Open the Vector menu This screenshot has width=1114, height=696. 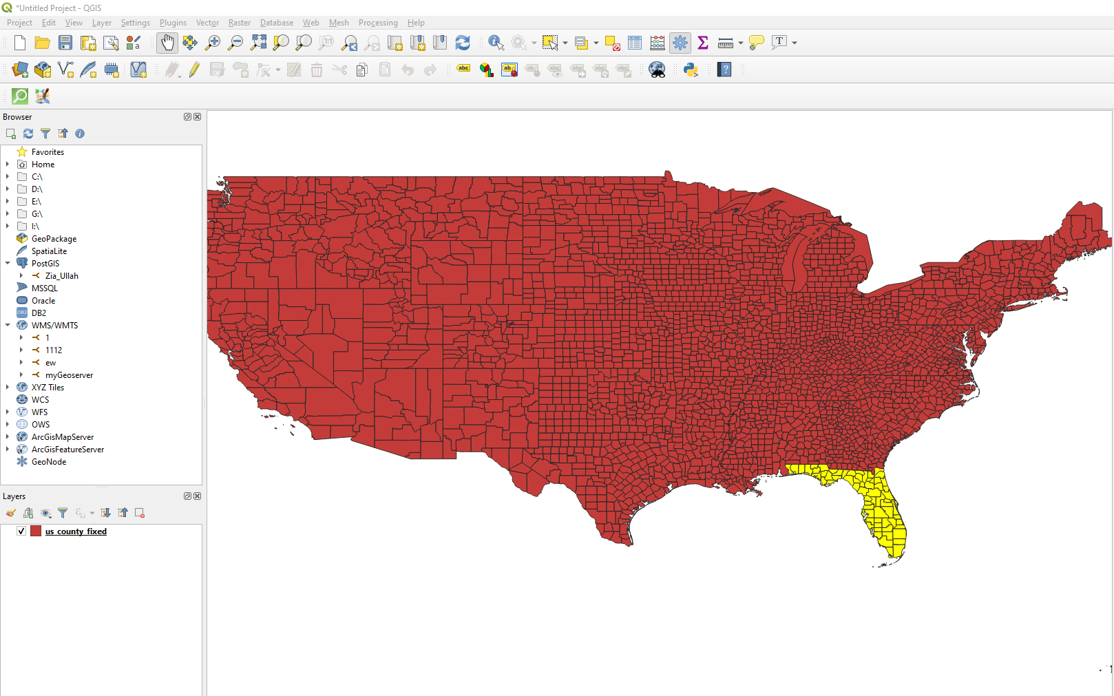(x=207, y=23)
